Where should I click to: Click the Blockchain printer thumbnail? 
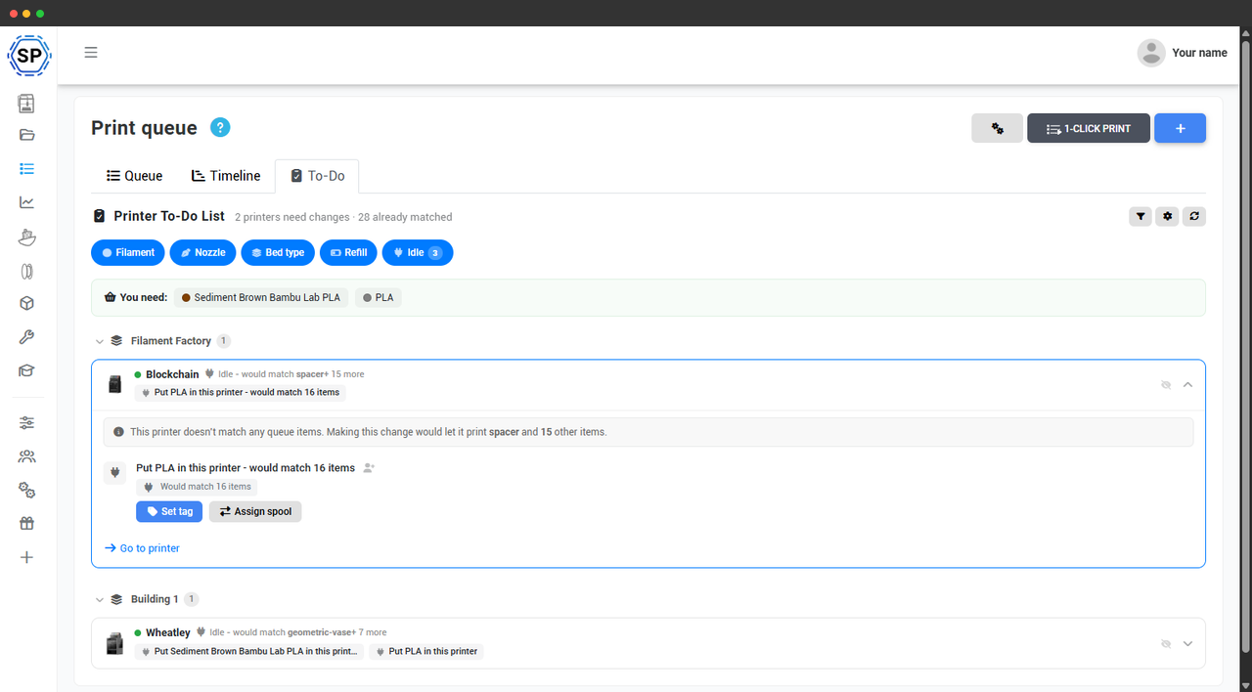[114, 384]
